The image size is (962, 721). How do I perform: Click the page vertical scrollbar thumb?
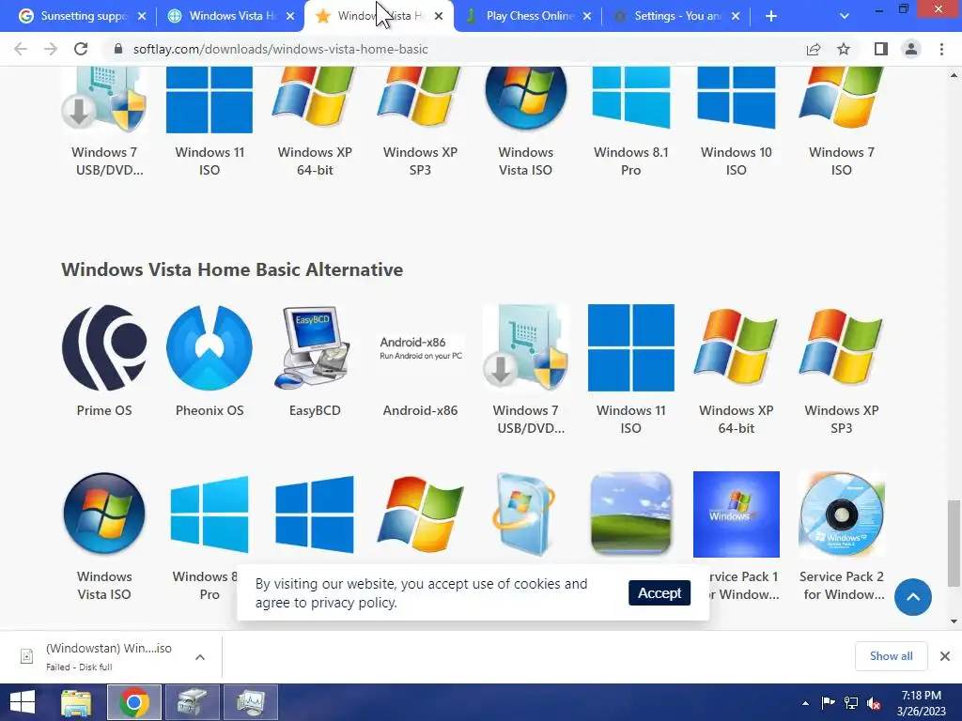pyautogui.click(x=954, y=544)
